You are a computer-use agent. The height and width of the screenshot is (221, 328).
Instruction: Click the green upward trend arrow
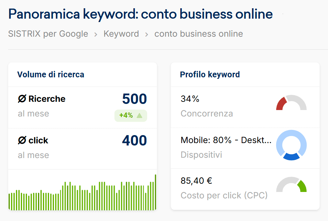point(140,116)
